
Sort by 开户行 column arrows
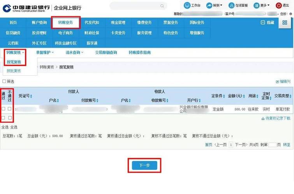click(x=200, y=100)
